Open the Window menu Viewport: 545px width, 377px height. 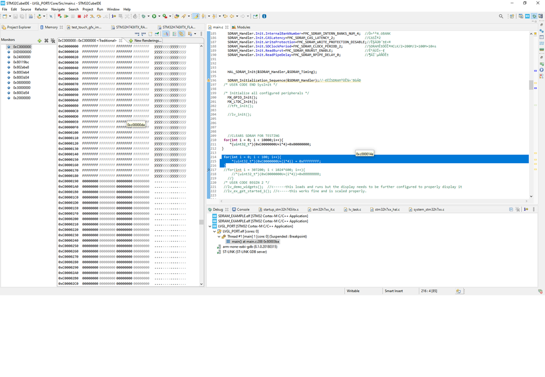[x=113, y=9]
